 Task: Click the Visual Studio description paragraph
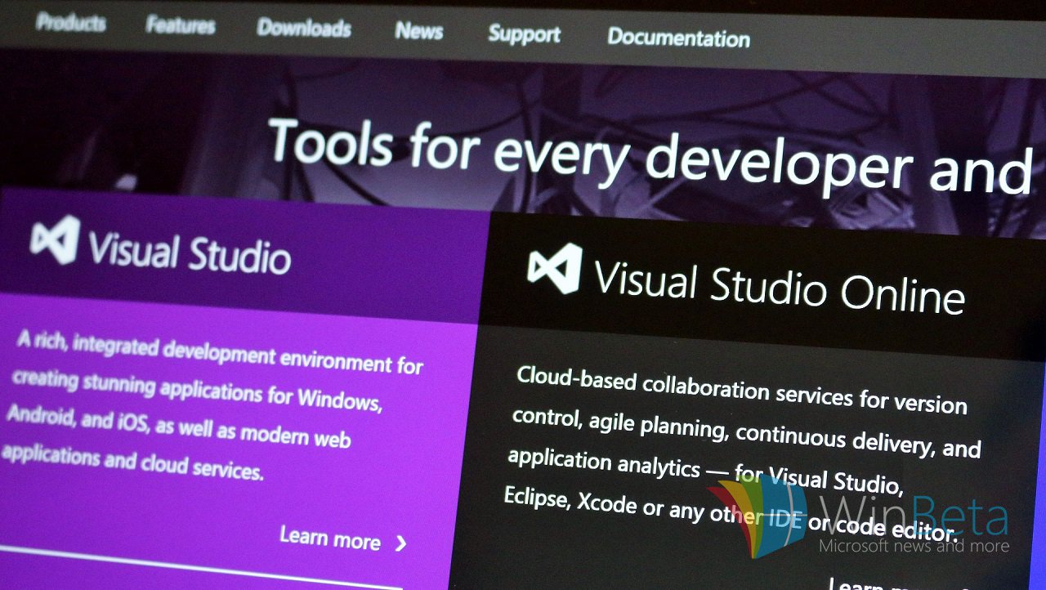(x=212, y=405)
